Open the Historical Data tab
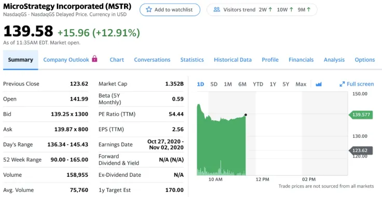This screenshot has width=382, height=197. point(233,60)
